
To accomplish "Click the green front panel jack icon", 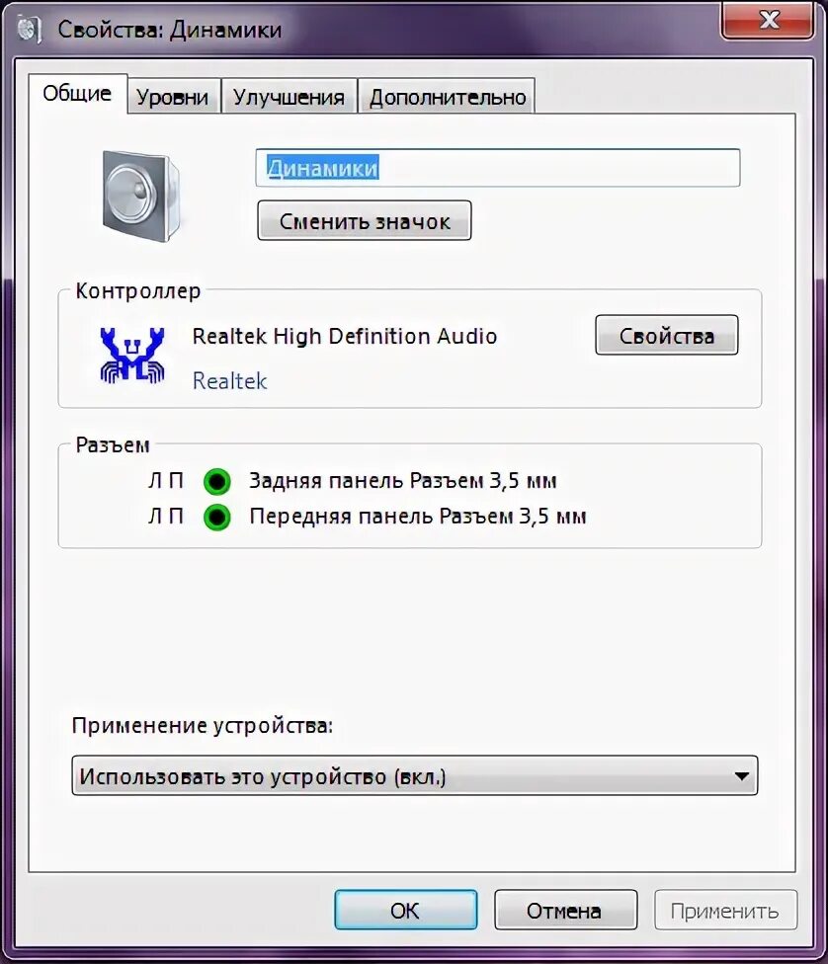I will pos(217,517).
